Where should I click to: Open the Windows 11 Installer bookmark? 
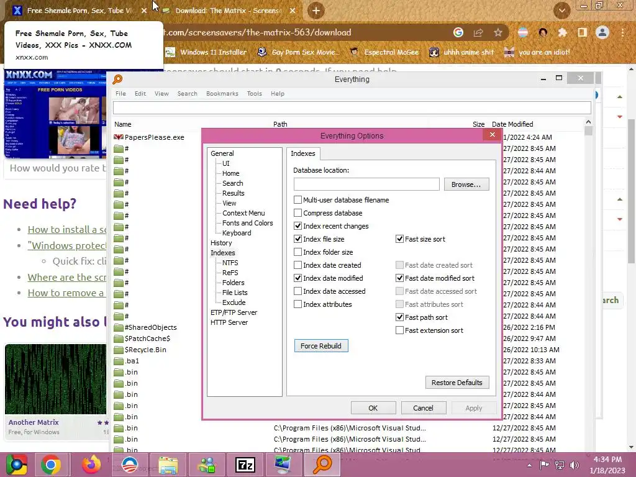[x=206, y=52]
